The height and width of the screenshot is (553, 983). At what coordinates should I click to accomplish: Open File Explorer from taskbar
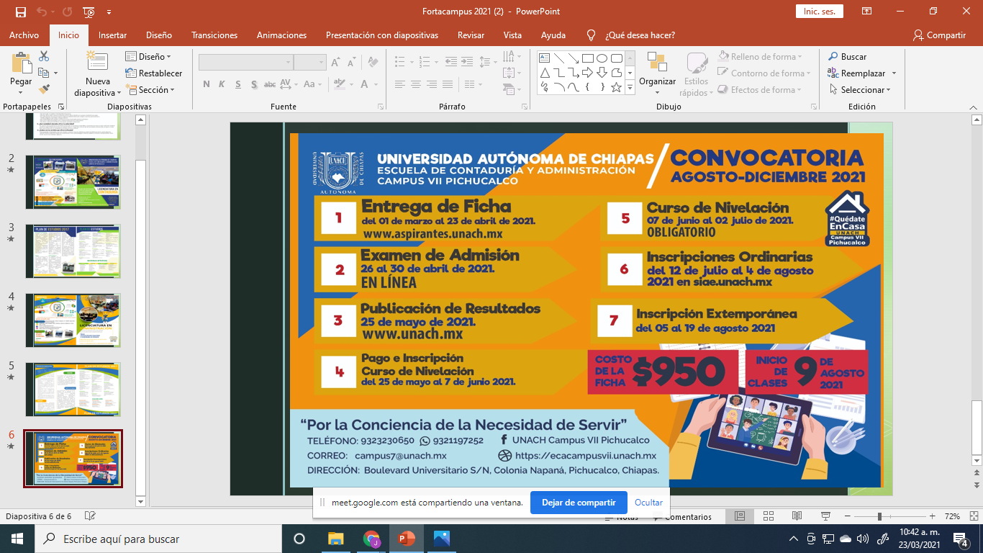[x=336, y=539]
